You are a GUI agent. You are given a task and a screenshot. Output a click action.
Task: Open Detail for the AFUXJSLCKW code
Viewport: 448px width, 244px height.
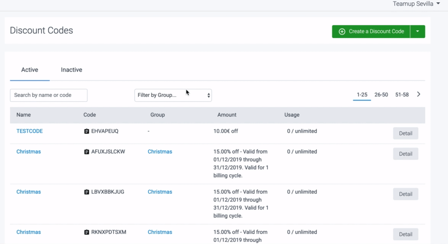click(x=405, y=154)
